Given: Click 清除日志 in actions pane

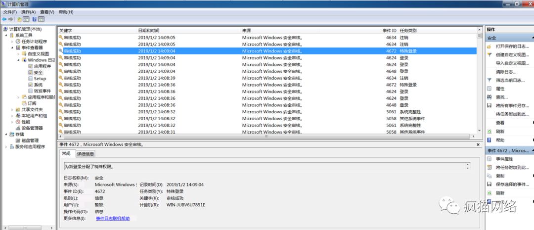Looking at the screenshot, I should pyautogui.click(x=506, y=72).
